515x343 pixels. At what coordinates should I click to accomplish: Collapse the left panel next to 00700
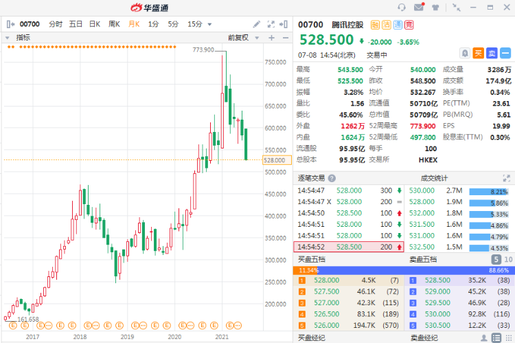[10, 24]
